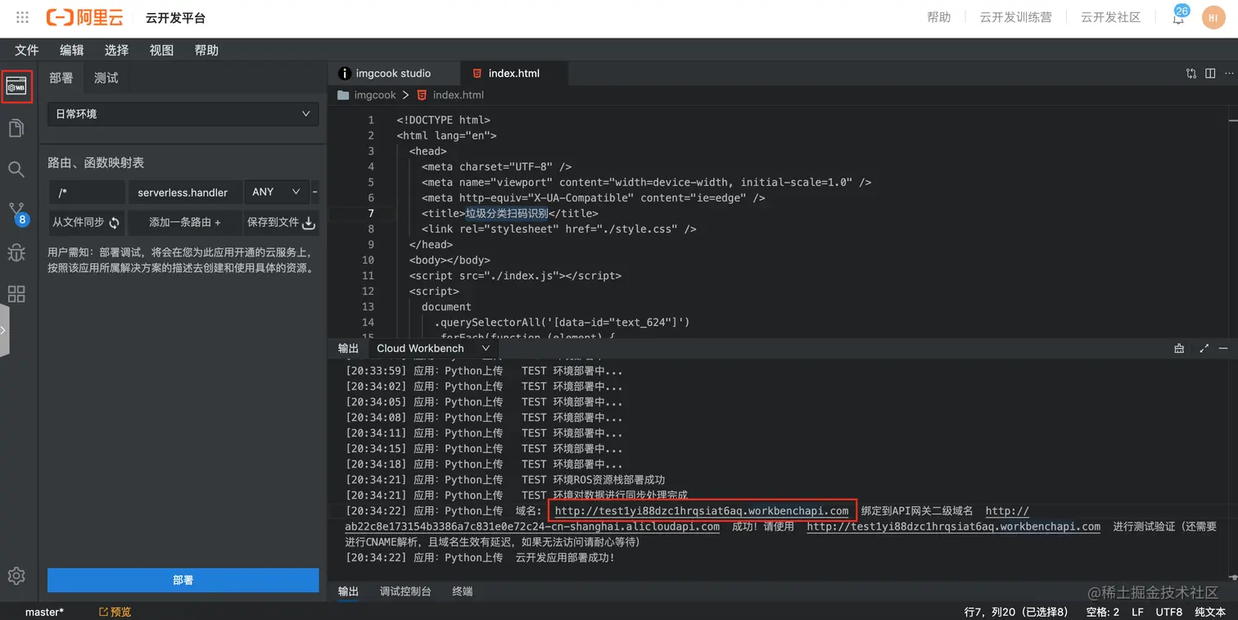Minimize the output panel with dash icon

(1223, 348)
